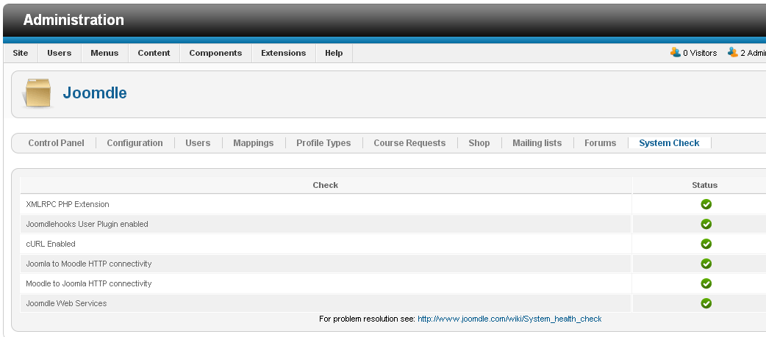Follow the System_health_check wiki link
The image size is (766, 337).
pyautogui.click(x=509, y=319)
